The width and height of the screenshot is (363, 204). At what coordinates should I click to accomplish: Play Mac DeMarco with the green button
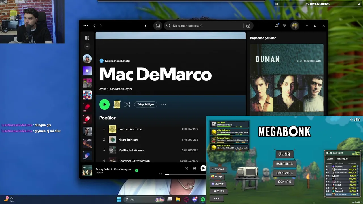104,105
